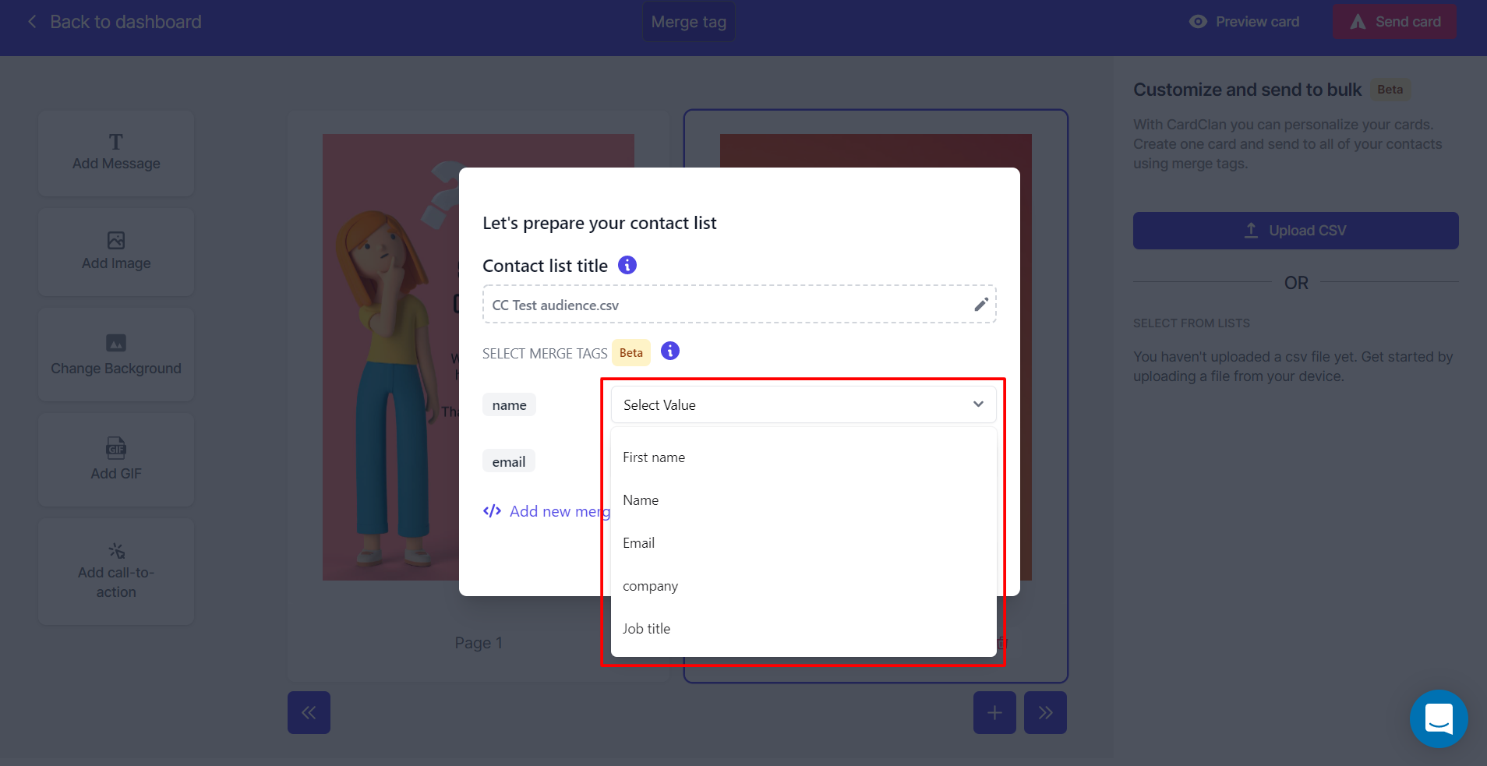
Task: Click the pencil icon to edit the list title
Action: pos(981,305)
